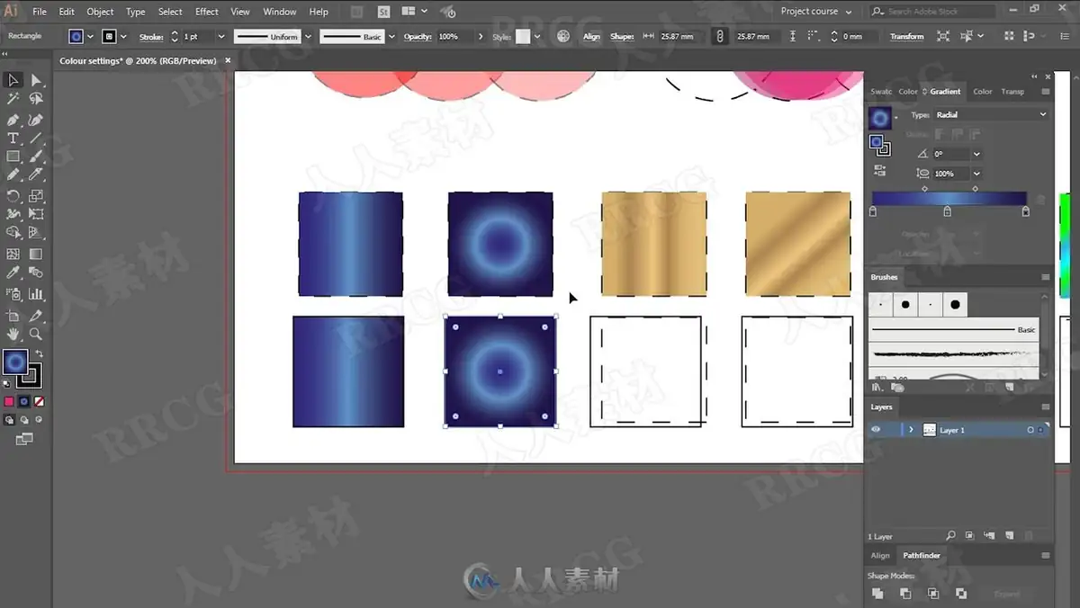Click the gradient fill swatch in the Gradient panel
1080x608 pixels.
point(880,118)
